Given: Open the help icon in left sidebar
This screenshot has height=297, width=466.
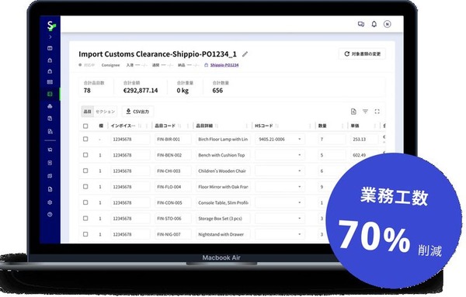Looking at the screenshot, I should point(50,214).
